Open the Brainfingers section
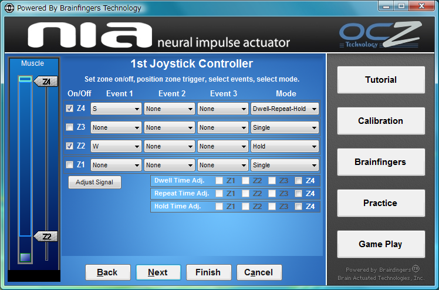The height and width of the screenshot is (290, 439). (381, 162)
